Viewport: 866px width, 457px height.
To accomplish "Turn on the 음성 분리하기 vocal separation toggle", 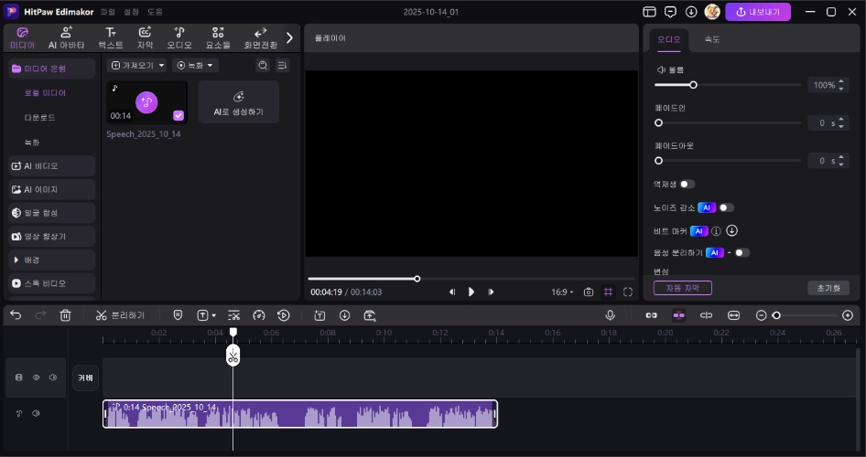I will (742, 252).
